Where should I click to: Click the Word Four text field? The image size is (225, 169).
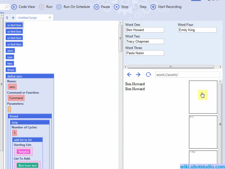point(197,30)
